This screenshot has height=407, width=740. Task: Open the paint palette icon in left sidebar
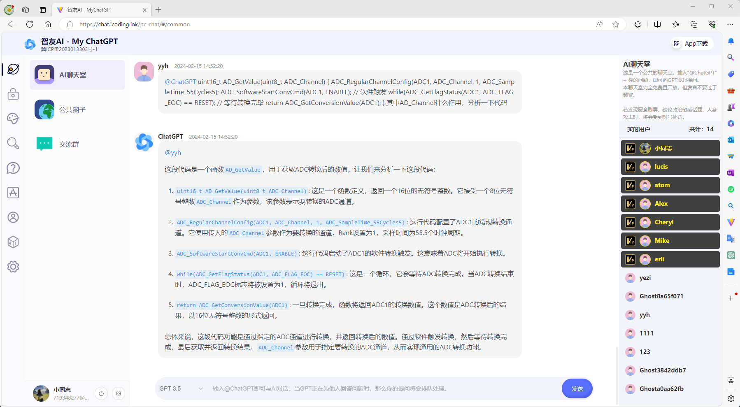pyautogui.click(x=13, y=119)
